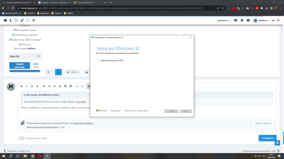Click the blue Отправить button
Image resolution: width=284 pixels, height=159 pixels.
pyautogui.click(x=268, y=138)
